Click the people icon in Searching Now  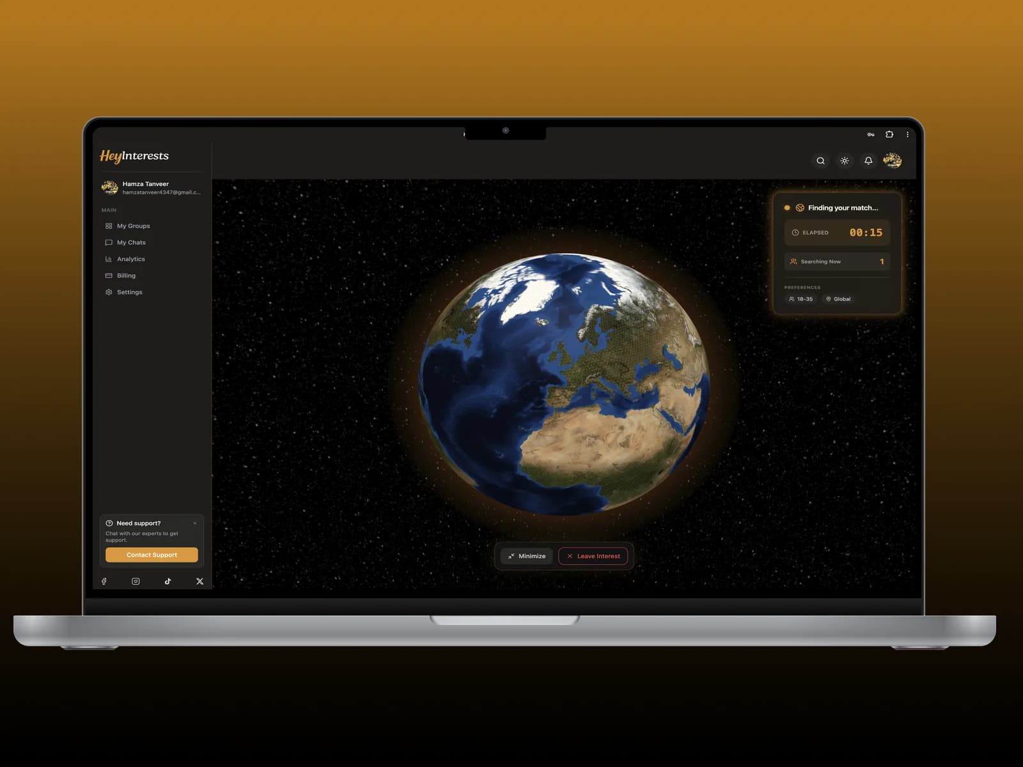pos(793,262)
